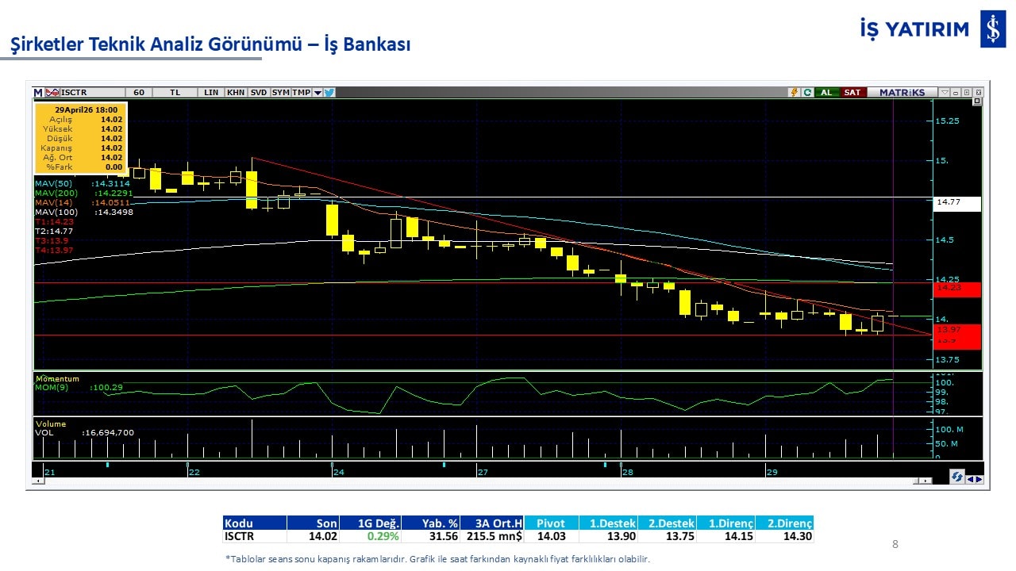Select the SYM toolbar item
Screen dimensions: 1016x571
[280, 92]
